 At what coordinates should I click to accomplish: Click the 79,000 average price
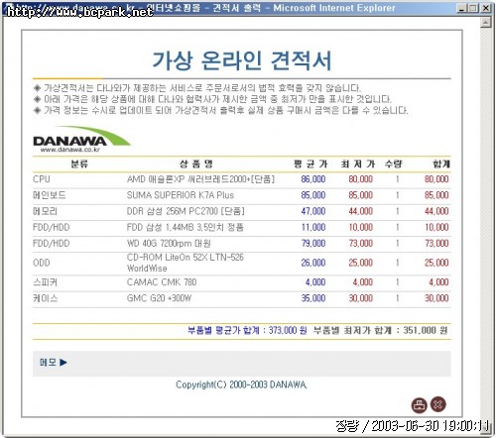(313, 244)
